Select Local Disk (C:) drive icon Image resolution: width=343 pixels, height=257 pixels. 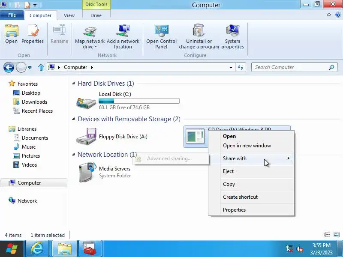pos(86,103)
